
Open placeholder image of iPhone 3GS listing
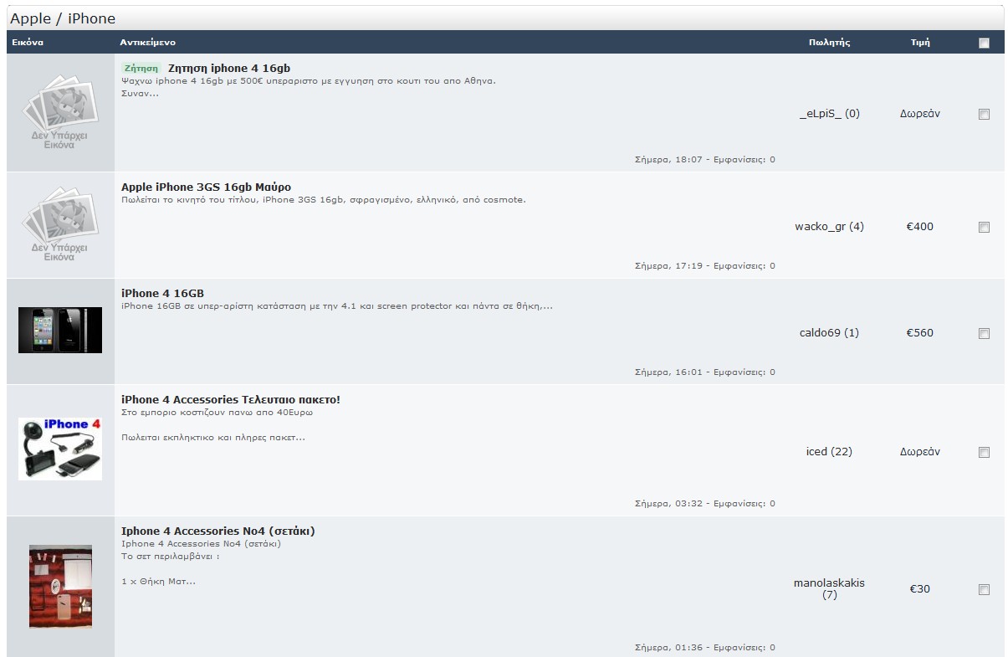[60, 225]
